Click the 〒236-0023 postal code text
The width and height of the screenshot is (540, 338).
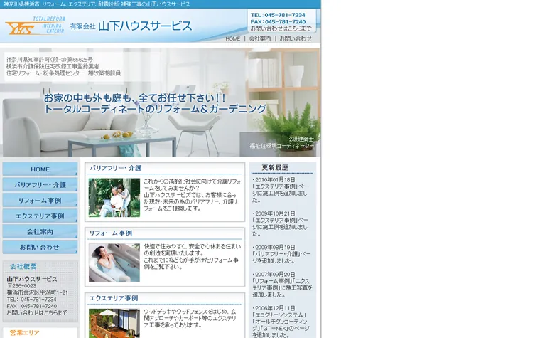tap(22, 286)
